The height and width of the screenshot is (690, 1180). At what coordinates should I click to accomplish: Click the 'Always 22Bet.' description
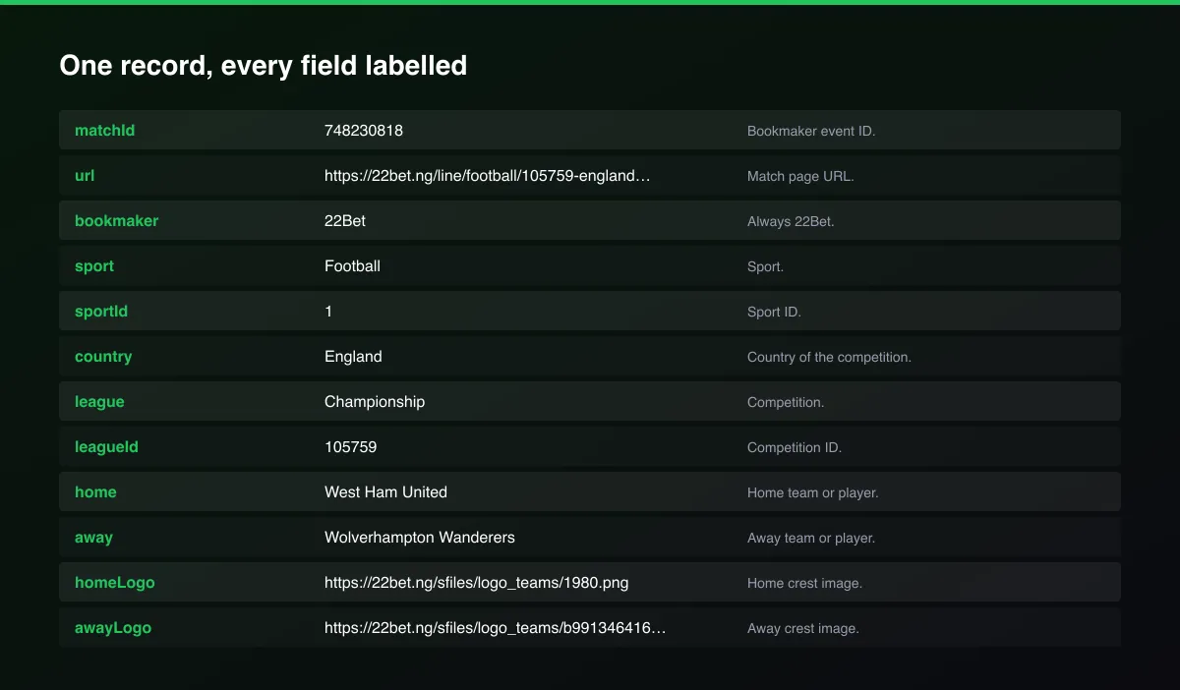[x=791, y=221]
